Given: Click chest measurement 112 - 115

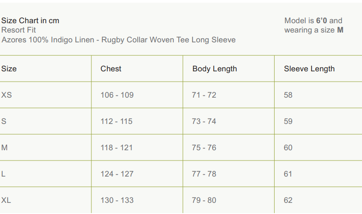Looking at the screenshot, I should coord(116,121).
